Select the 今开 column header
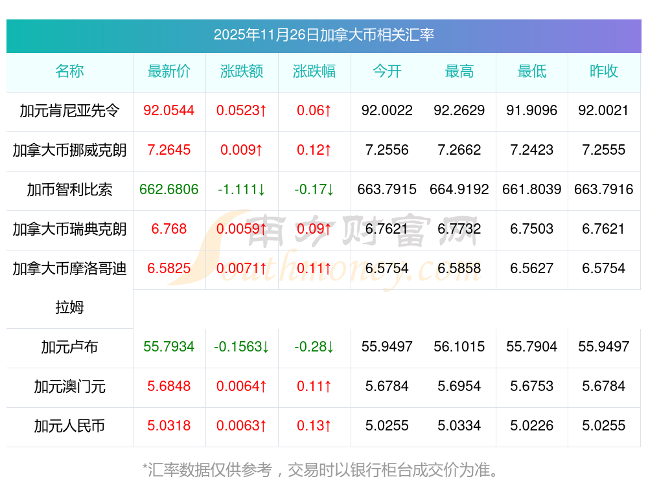The image size is (648, 490). click(x=387, y=72)
